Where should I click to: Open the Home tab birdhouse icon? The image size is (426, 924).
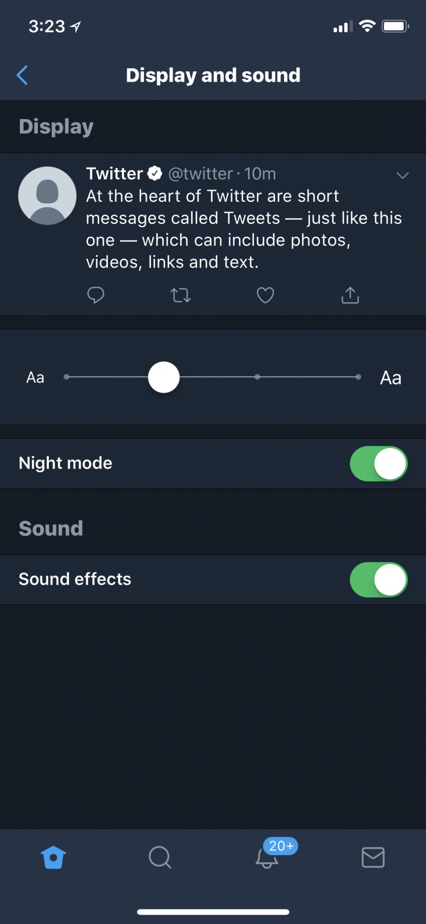pos(54,857)
